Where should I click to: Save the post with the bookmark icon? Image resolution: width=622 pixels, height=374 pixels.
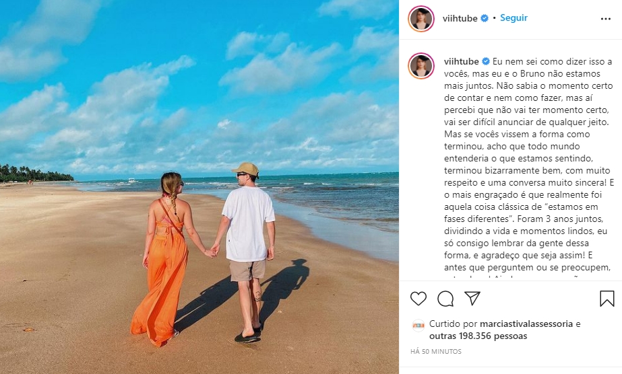[607, 299]
